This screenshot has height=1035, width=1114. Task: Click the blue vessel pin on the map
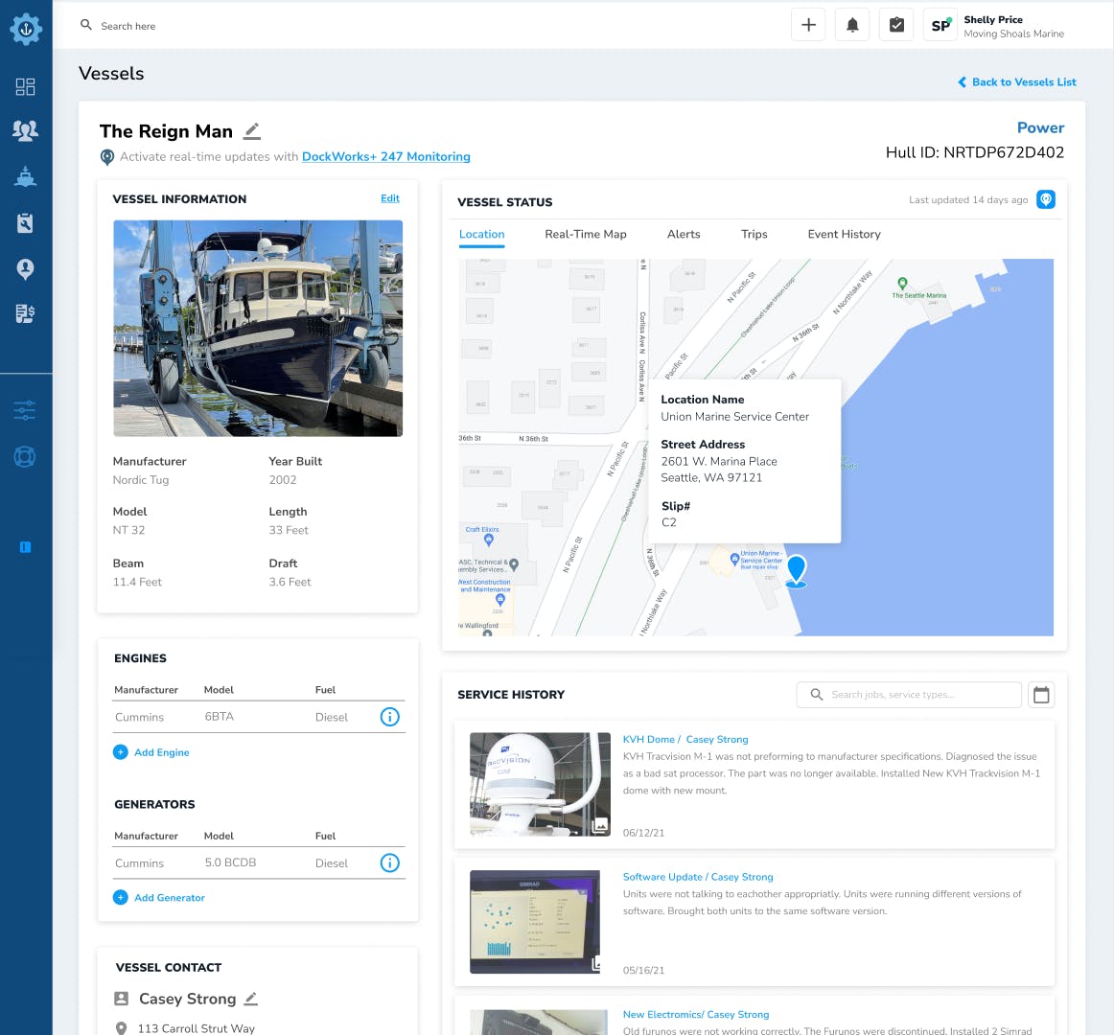[x=797, y=571]
